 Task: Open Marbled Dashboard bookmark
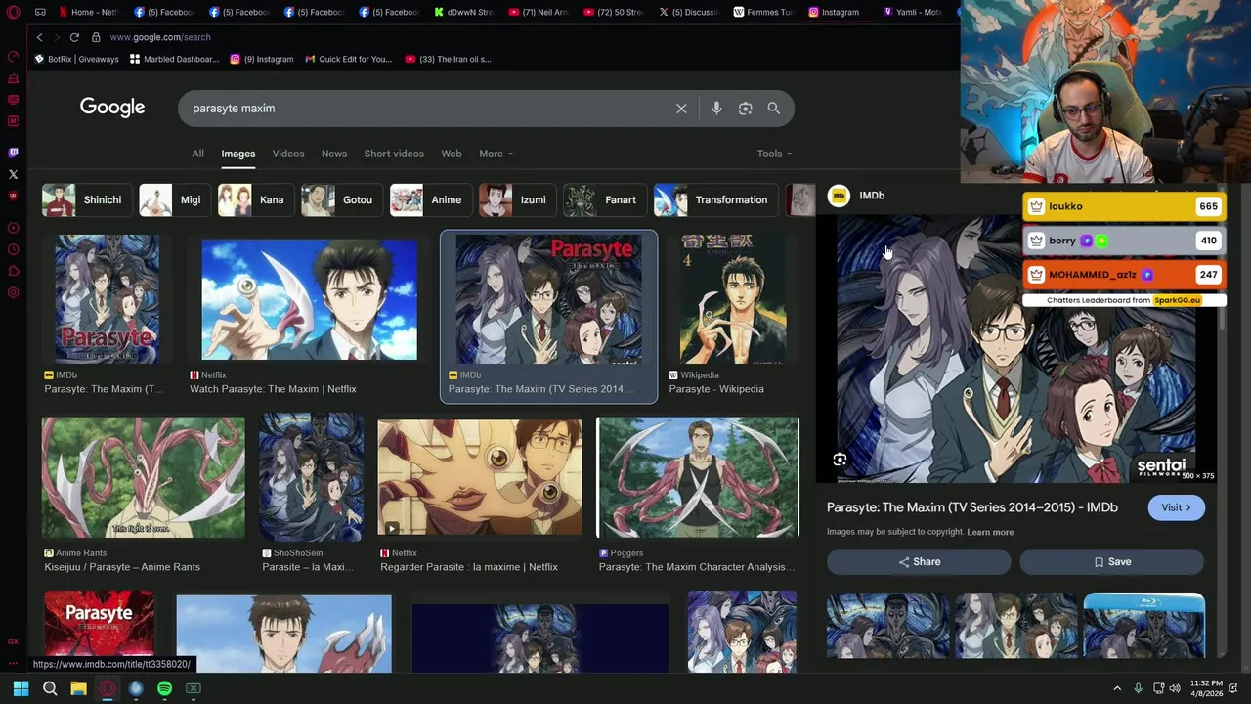click(174, 59)
